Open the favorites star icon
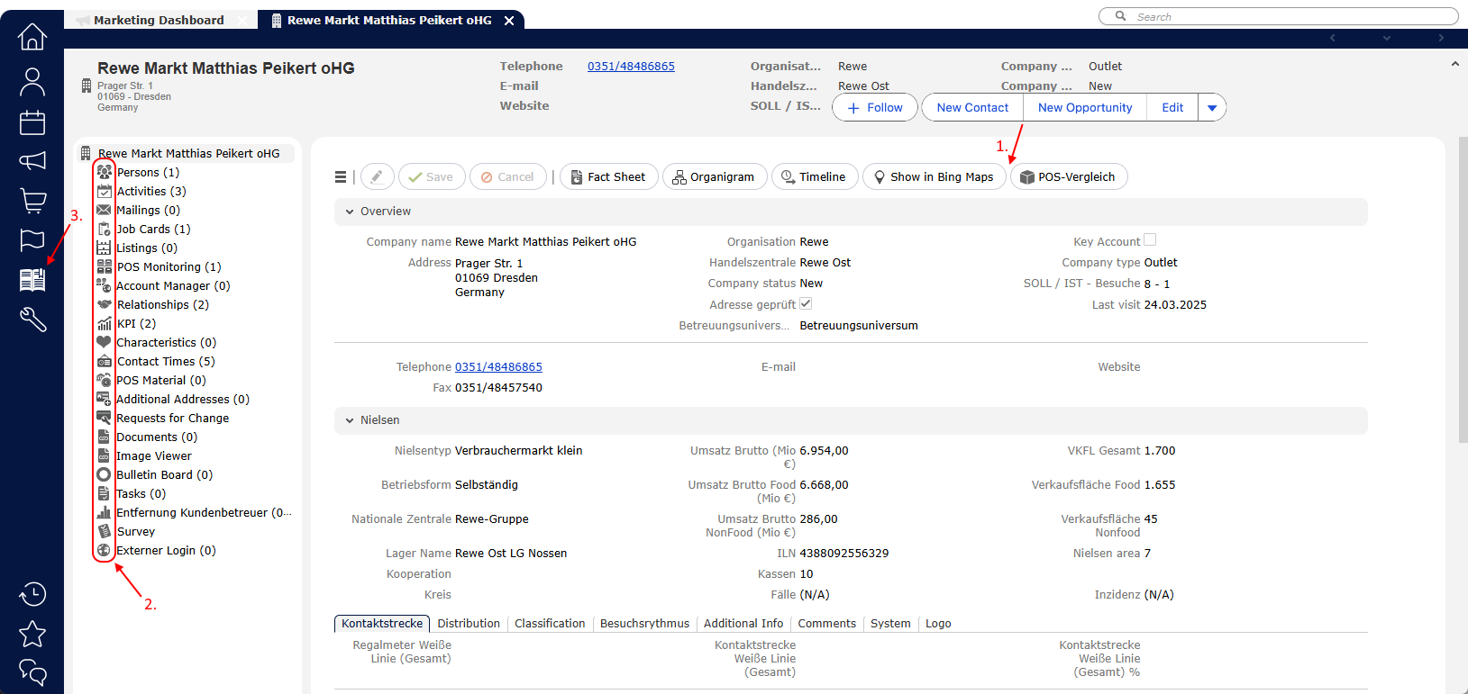 tap(32, 634)
